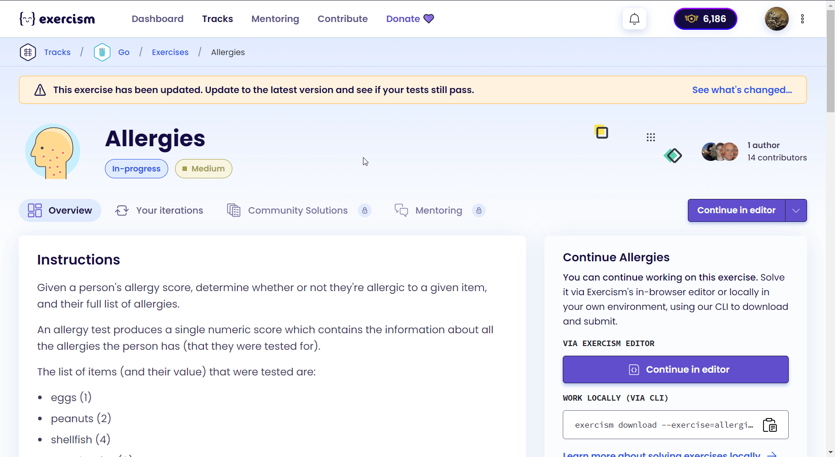Copy the CLI download command

pyautogui.click(x=770, y=425)
